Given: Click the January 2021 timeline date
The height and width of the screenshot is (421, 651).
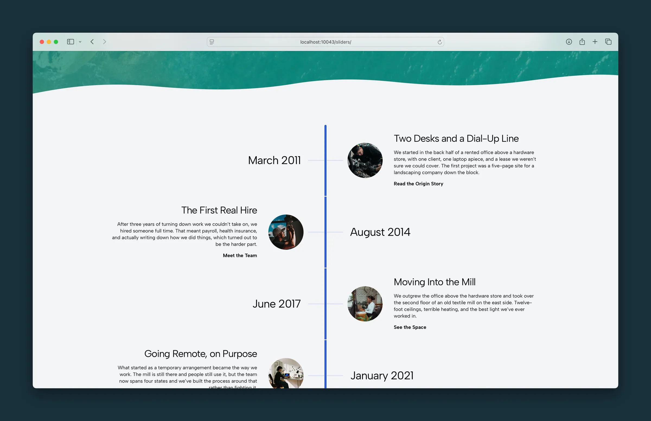Looking at the screenshot, I should click(382, 376).
